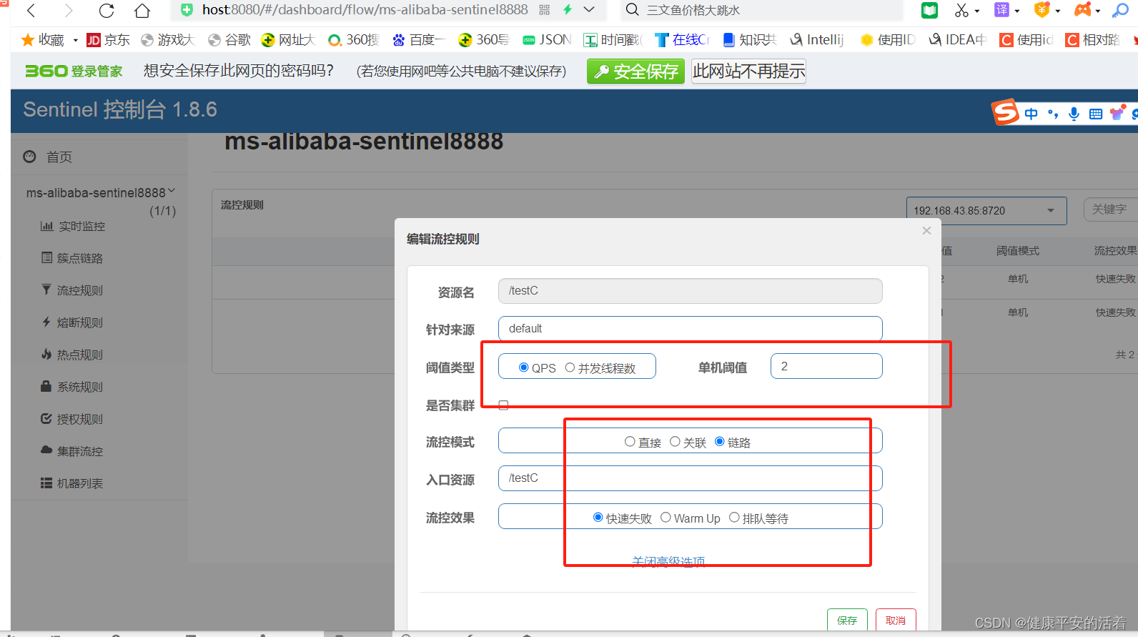The height and width of the screenshot is (637, 1138).
Task: Click the 资源名 /testC field
Action: pos(690,291)
